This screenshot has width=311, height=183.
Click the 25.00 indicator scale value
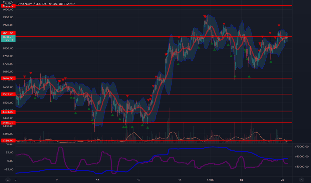point(10,152)
